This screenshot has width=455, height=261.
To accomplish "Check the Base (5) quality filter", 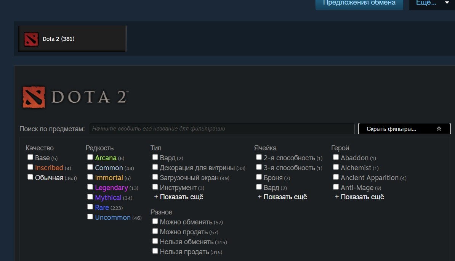I will [x=30, y=157].
